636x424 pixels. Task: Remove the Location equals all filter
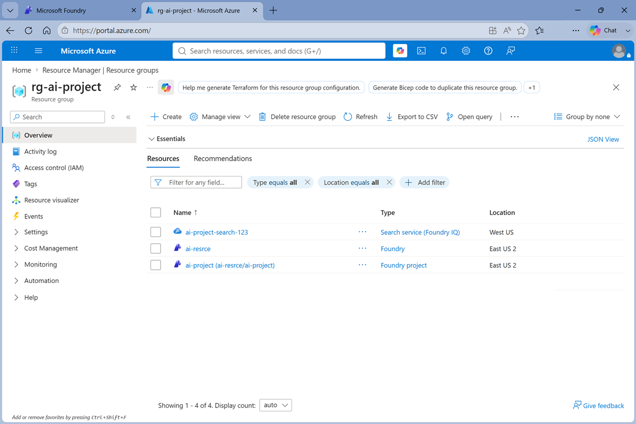[390, 182]
